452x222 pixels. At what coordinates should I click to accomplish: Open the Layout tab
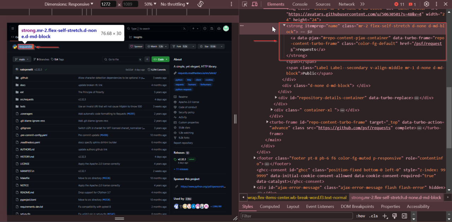293,206
